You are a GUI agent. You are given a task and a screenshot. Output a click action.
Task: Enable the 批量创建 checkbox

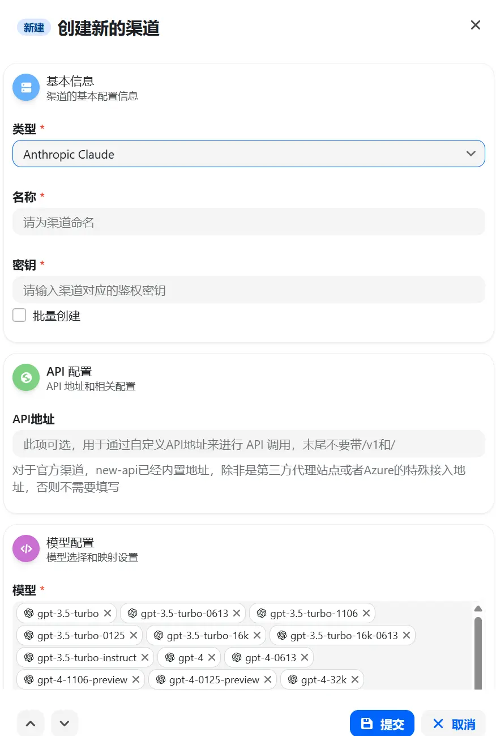click(x=19, y=315)
